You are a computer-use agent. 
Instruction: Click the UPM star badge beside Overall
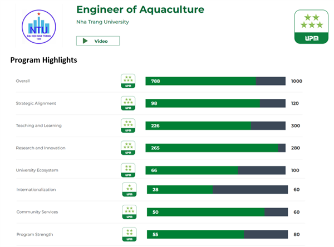(x=128, y=81)
